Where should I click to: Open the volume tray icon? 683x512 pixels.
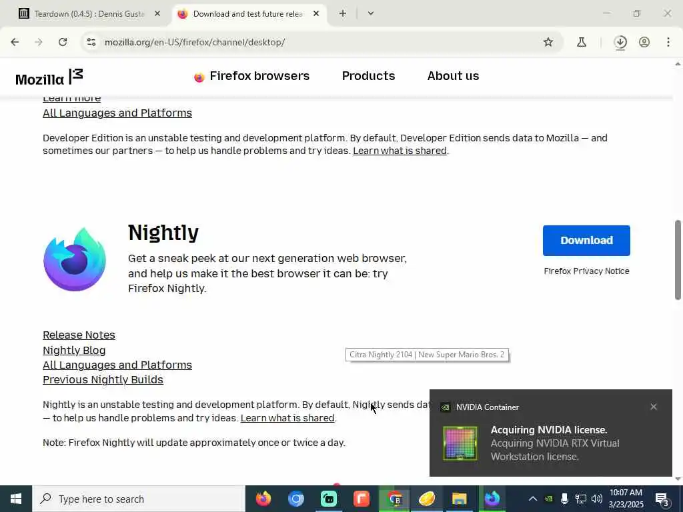(597, 499)
